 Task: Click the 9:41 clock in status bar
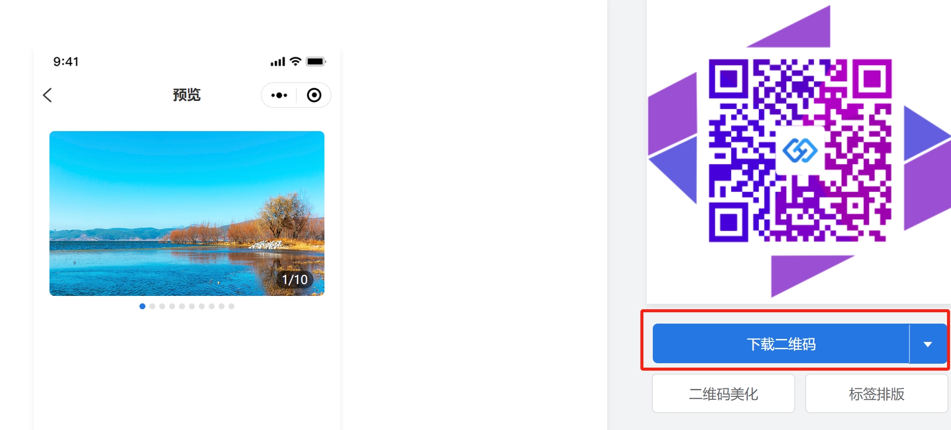[66, 61]
